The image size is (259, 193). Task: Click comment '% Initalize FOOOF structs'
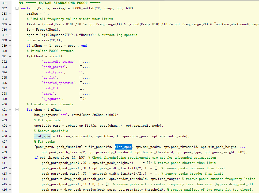click(50, 51)
